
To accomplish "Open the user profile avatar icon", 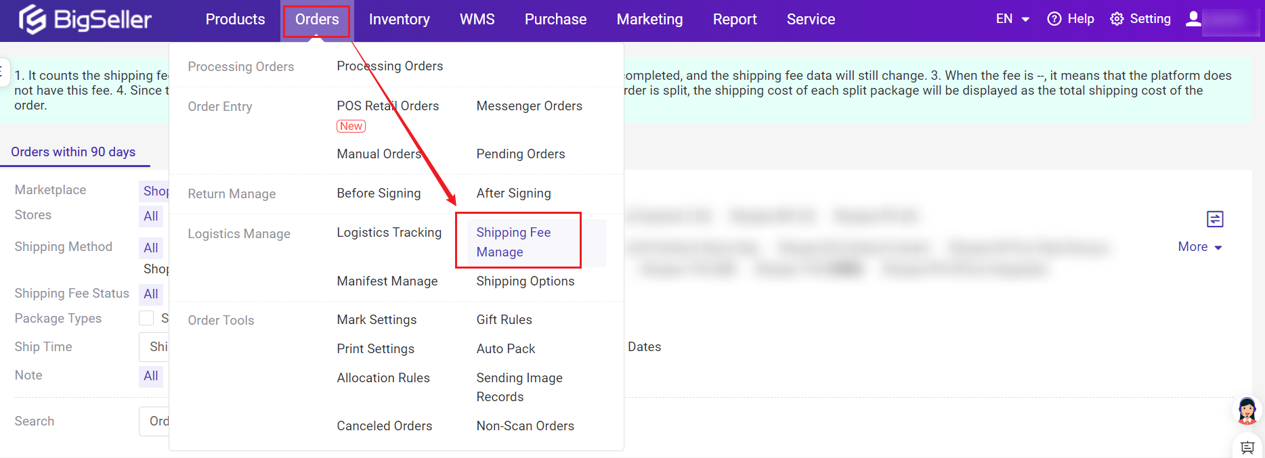I will click(1193, 19).
